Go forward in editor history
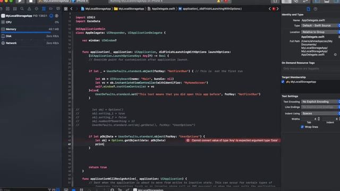Image resolution: width=340 pixels, height=191 pixels. 76,9
